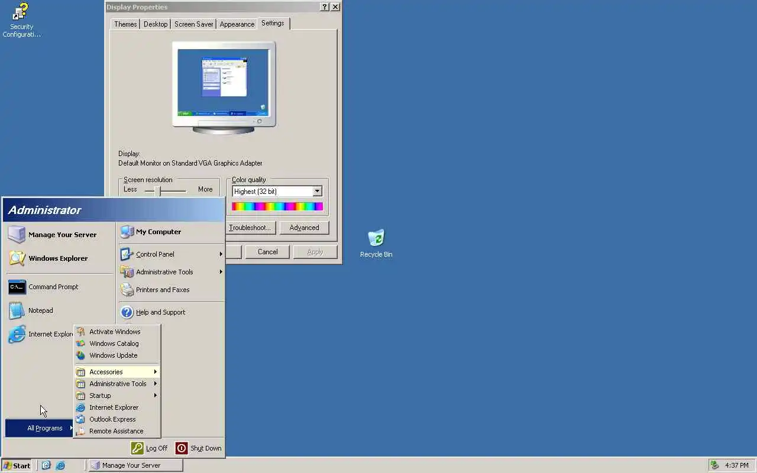Activate Manage Your Server taskbar button
This screenshot has width=757, height=473.
click(x=135, y=465)
